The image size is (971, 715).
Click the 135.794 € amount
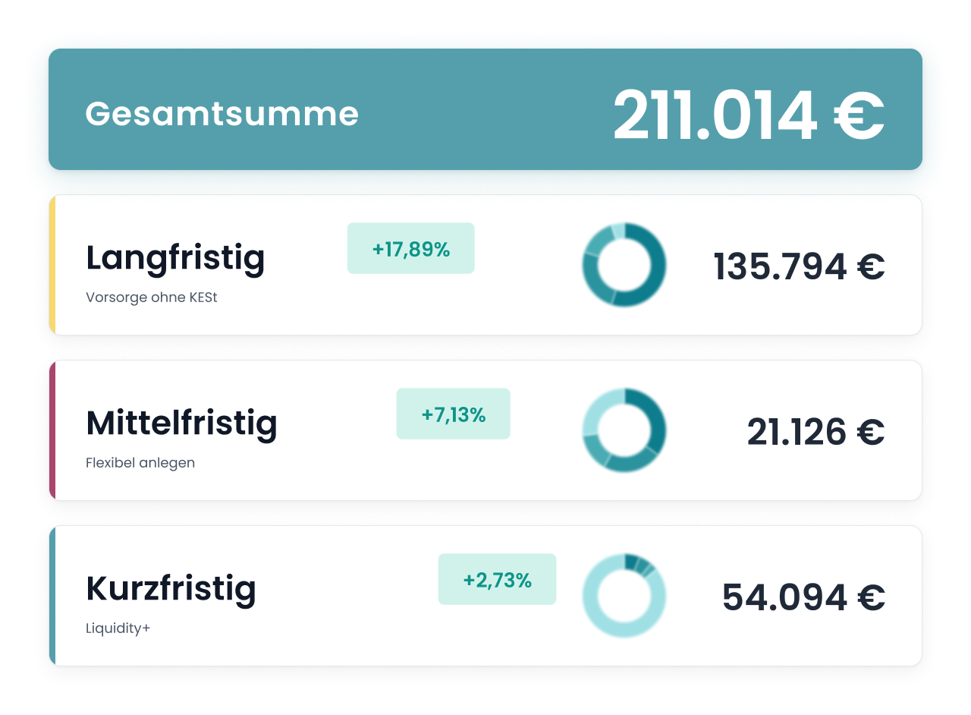pos(800,266)
